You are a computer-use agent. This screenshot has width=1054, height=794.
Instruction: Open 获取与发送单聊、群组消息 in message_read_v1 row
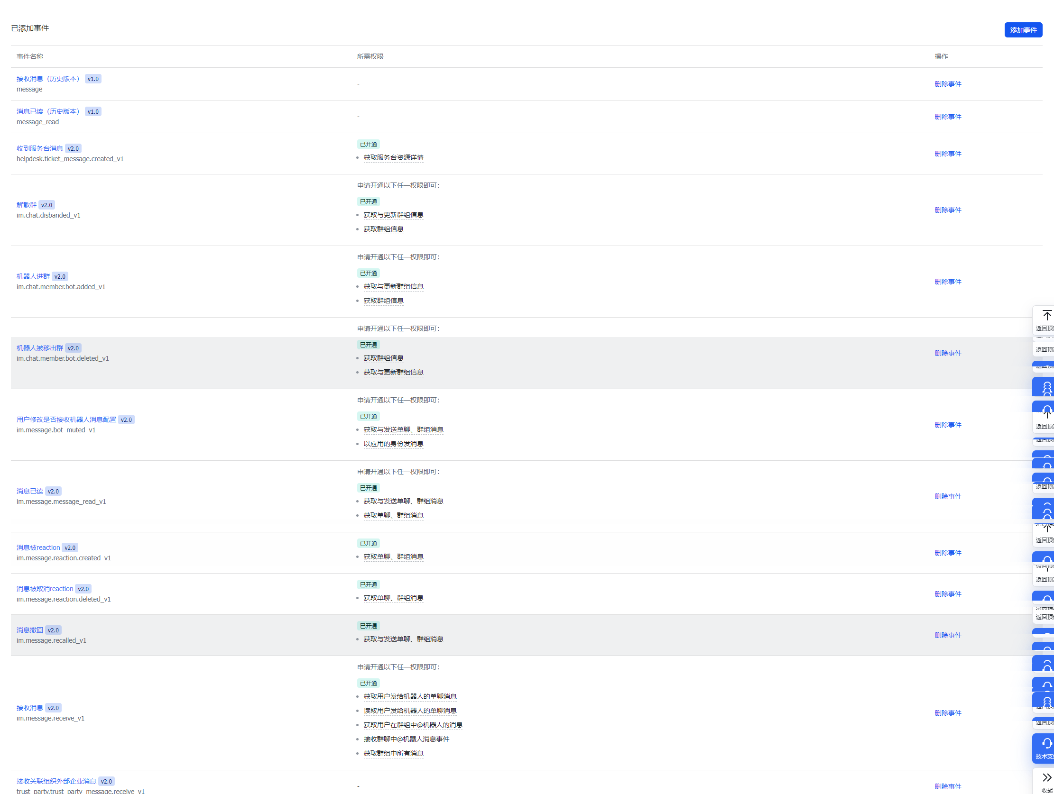pos(403,501)
